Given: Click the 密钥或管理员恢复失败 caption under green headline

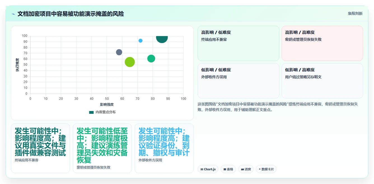Looking at the screenshot, I should click(93, 168).
